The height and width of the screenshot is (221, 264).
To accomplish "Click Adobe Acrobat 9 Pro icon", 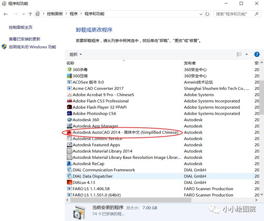I will pyautogui.click(x=69, y=94).
